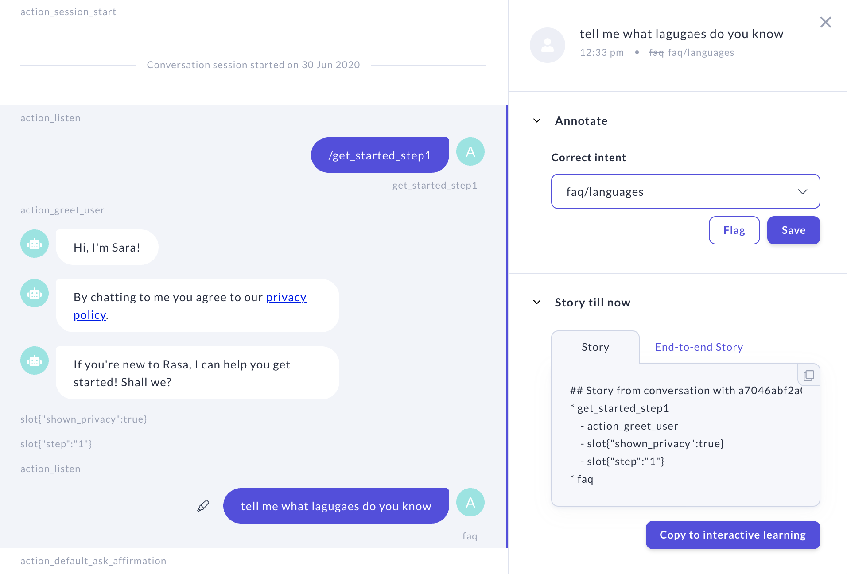Click bot avatar next to getting started message

coord(34,361)
